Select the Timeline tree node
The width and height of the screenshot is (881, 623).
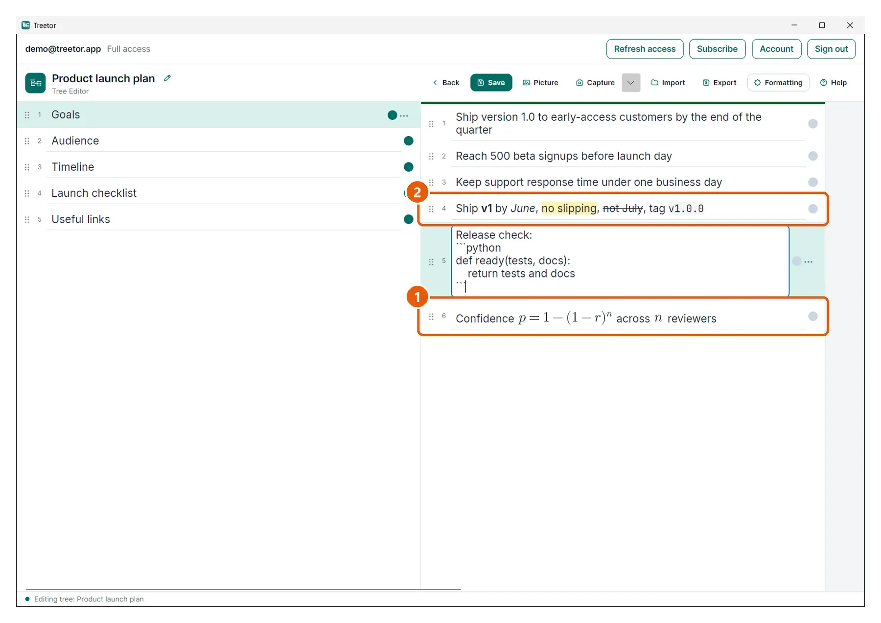[x=218, y=167]
